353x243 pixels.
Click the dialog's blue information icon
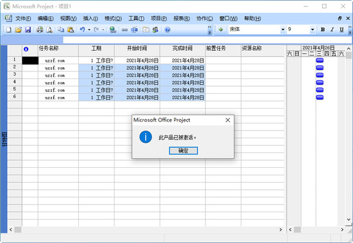[146, 137]
